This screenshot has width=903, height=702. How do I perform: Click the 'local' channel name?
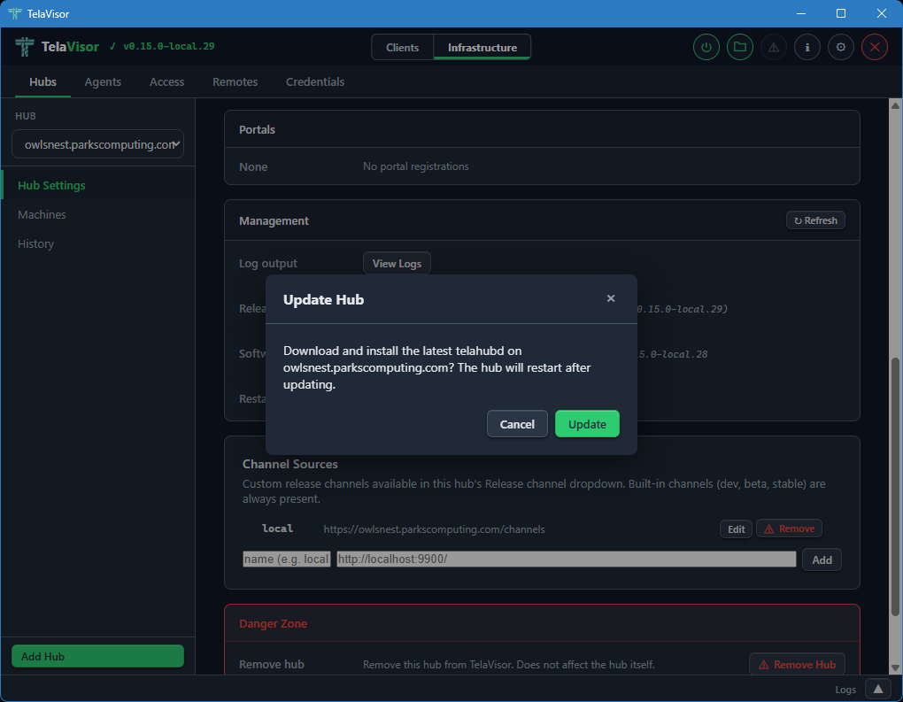pos(277,528)
